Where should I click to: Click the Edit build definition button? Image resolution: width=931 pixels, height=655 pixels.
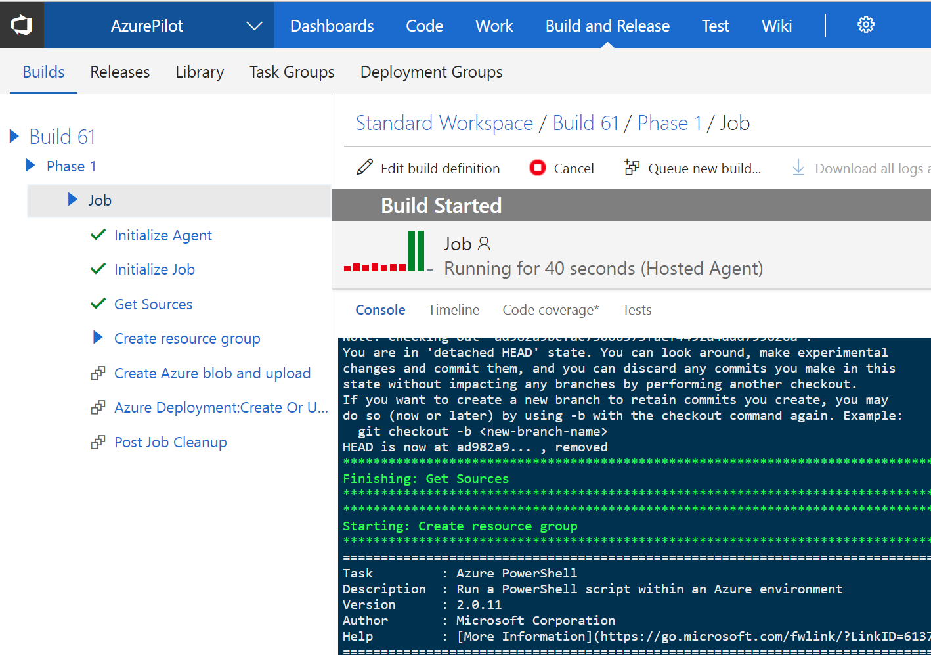[428, 168]
